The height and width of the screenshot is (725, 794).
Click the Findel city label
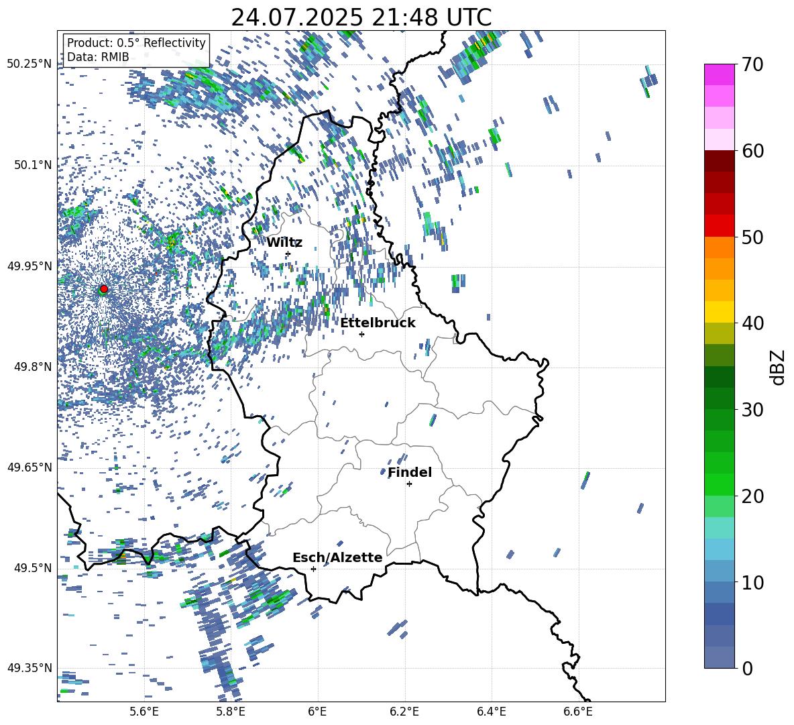tap(410, 472)
